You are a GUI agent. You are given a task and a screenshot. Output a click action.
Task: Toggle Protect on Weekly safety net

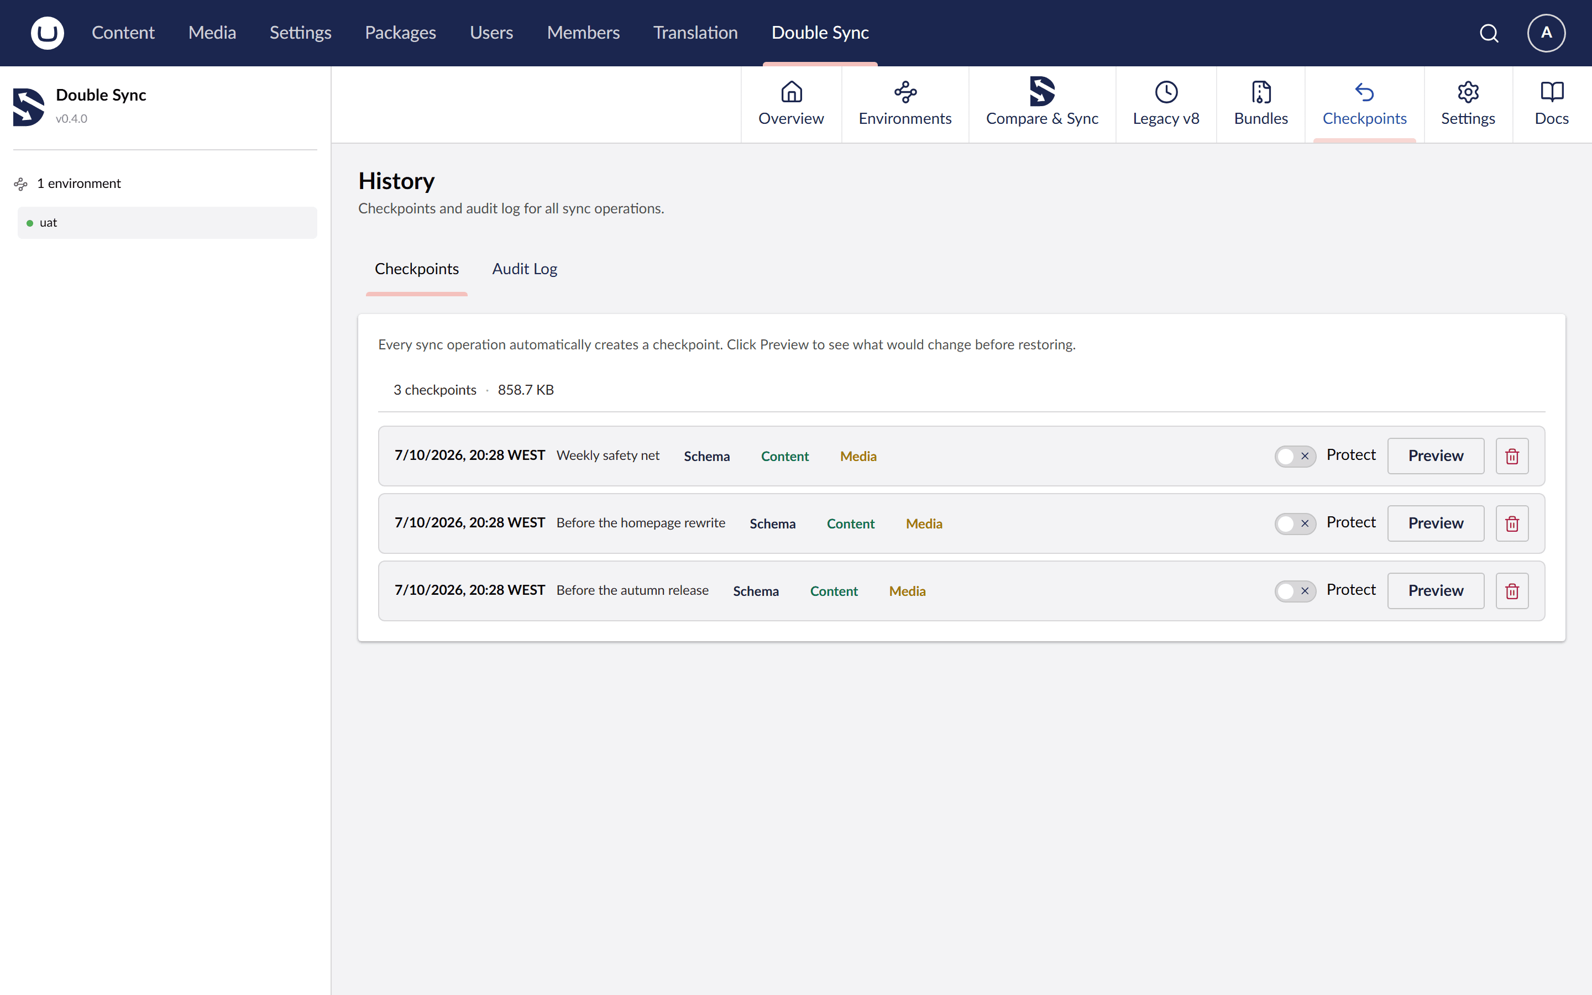click(1295, 456)
